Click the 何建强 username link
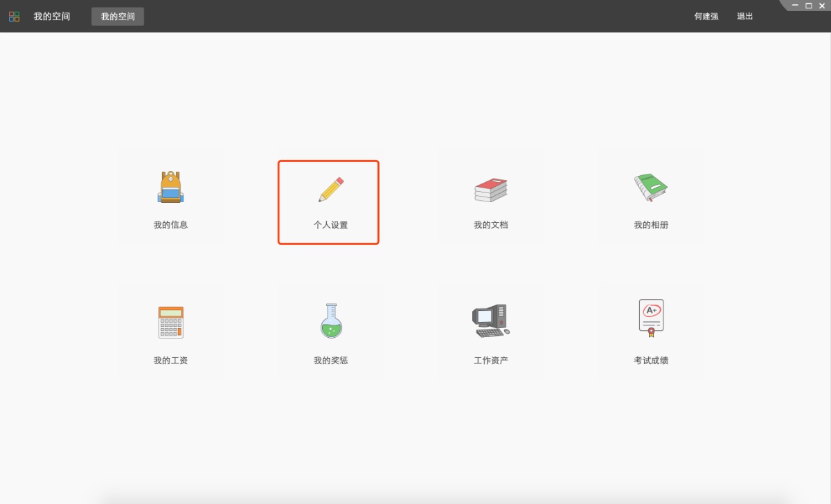The height and width of the screenshot is (504, 831). pyautogui.click(x=706, y=17)
